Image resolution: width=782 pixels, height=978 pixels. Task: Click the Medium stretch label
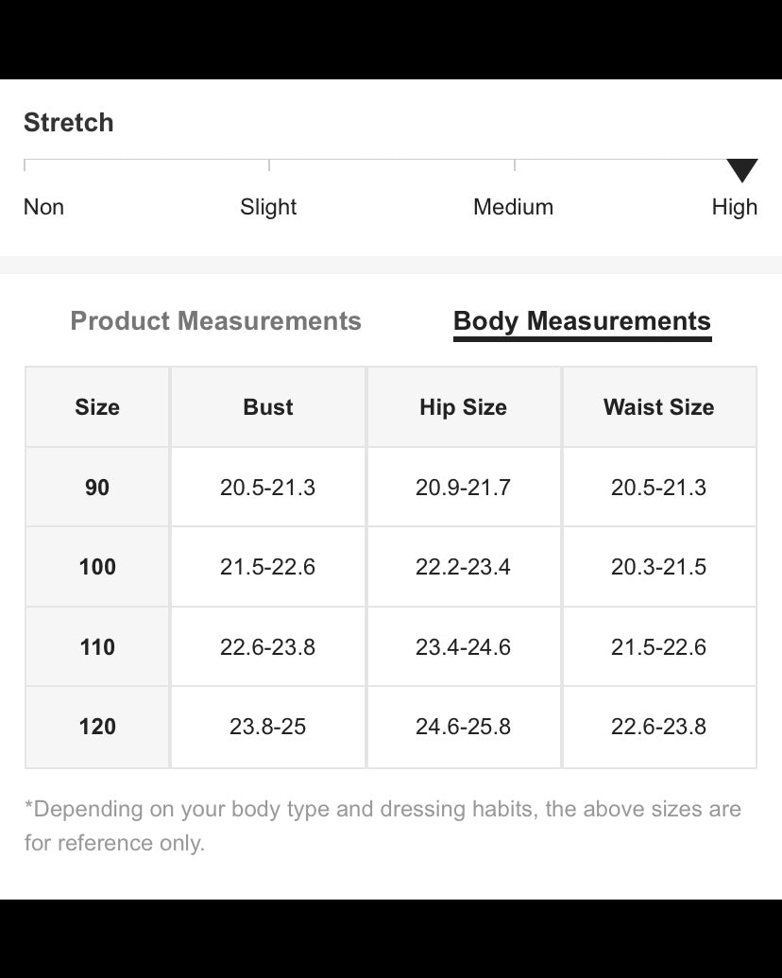[513, 207]
